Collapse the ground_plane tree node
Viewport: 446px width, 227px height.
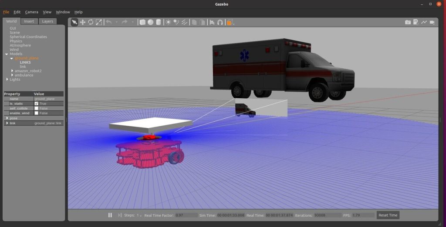click(x=12, y=58)
